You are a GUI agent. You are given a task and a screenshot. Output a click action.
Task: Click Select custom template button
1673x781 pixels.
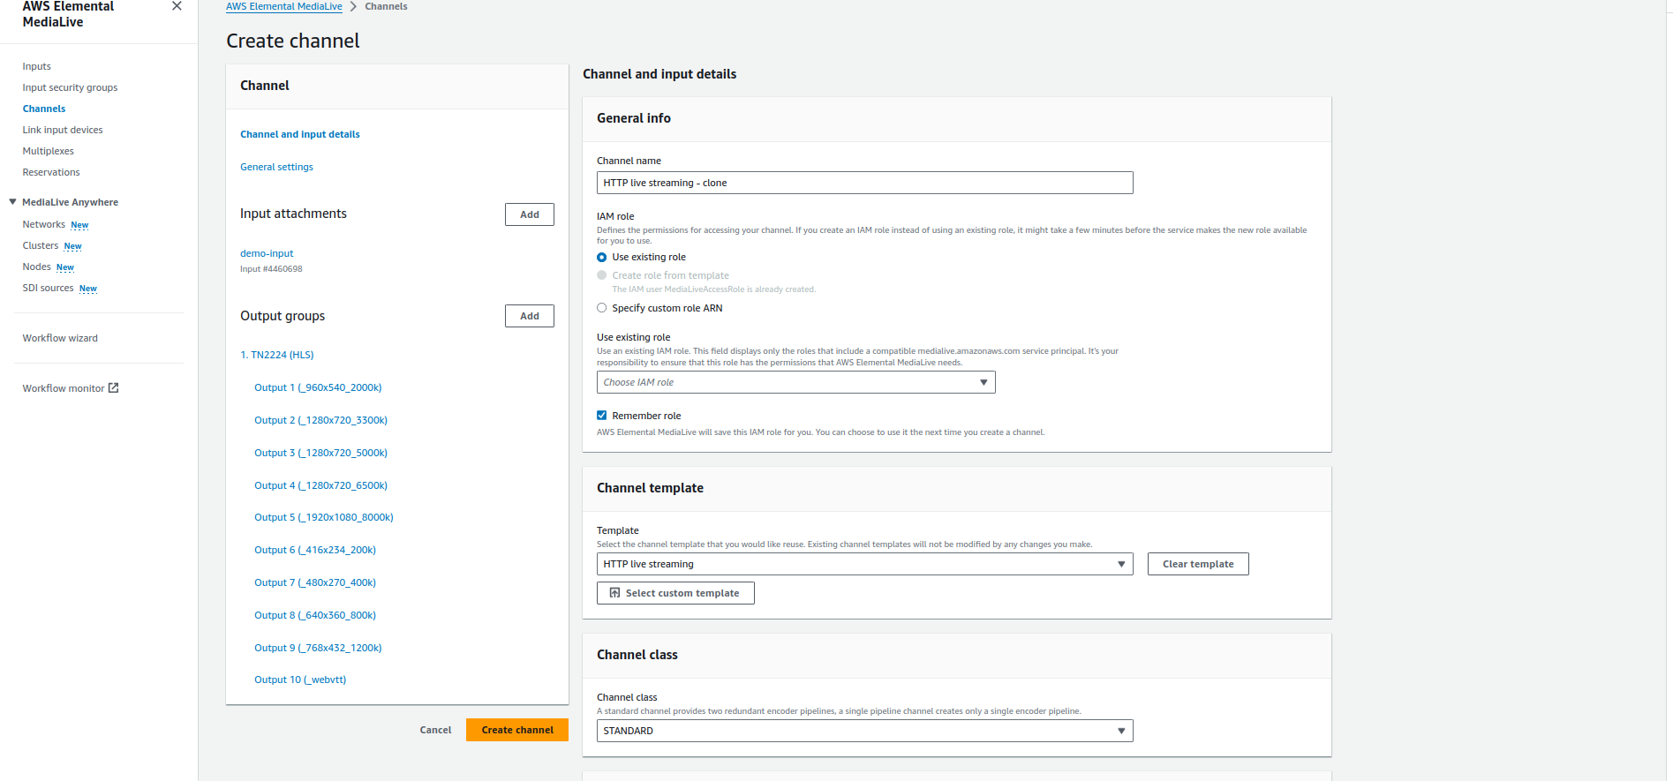tap(675, 593)
